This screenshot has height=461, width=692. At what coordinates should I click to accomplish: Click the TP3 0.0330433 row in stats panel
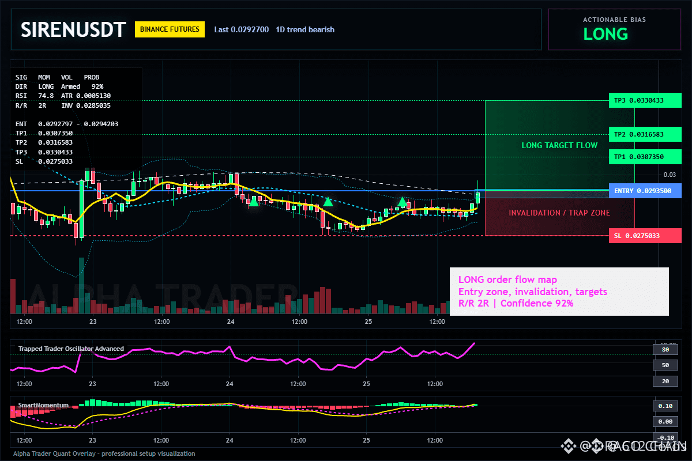tap(44, 152)
